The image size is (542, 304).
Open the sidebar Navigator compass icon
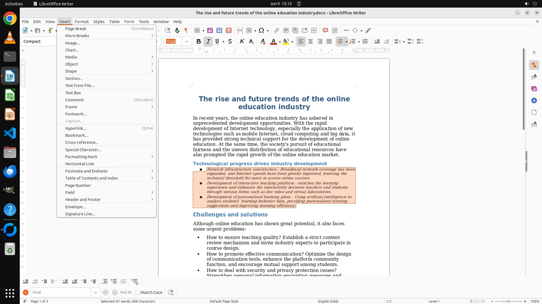(534, 100)
